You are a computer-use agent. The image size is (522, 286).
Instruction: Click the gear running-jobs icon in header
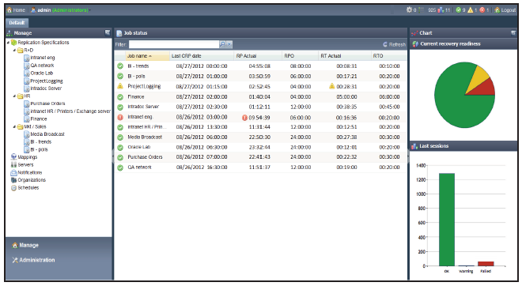pyautogui.click(x=409, y=10)
